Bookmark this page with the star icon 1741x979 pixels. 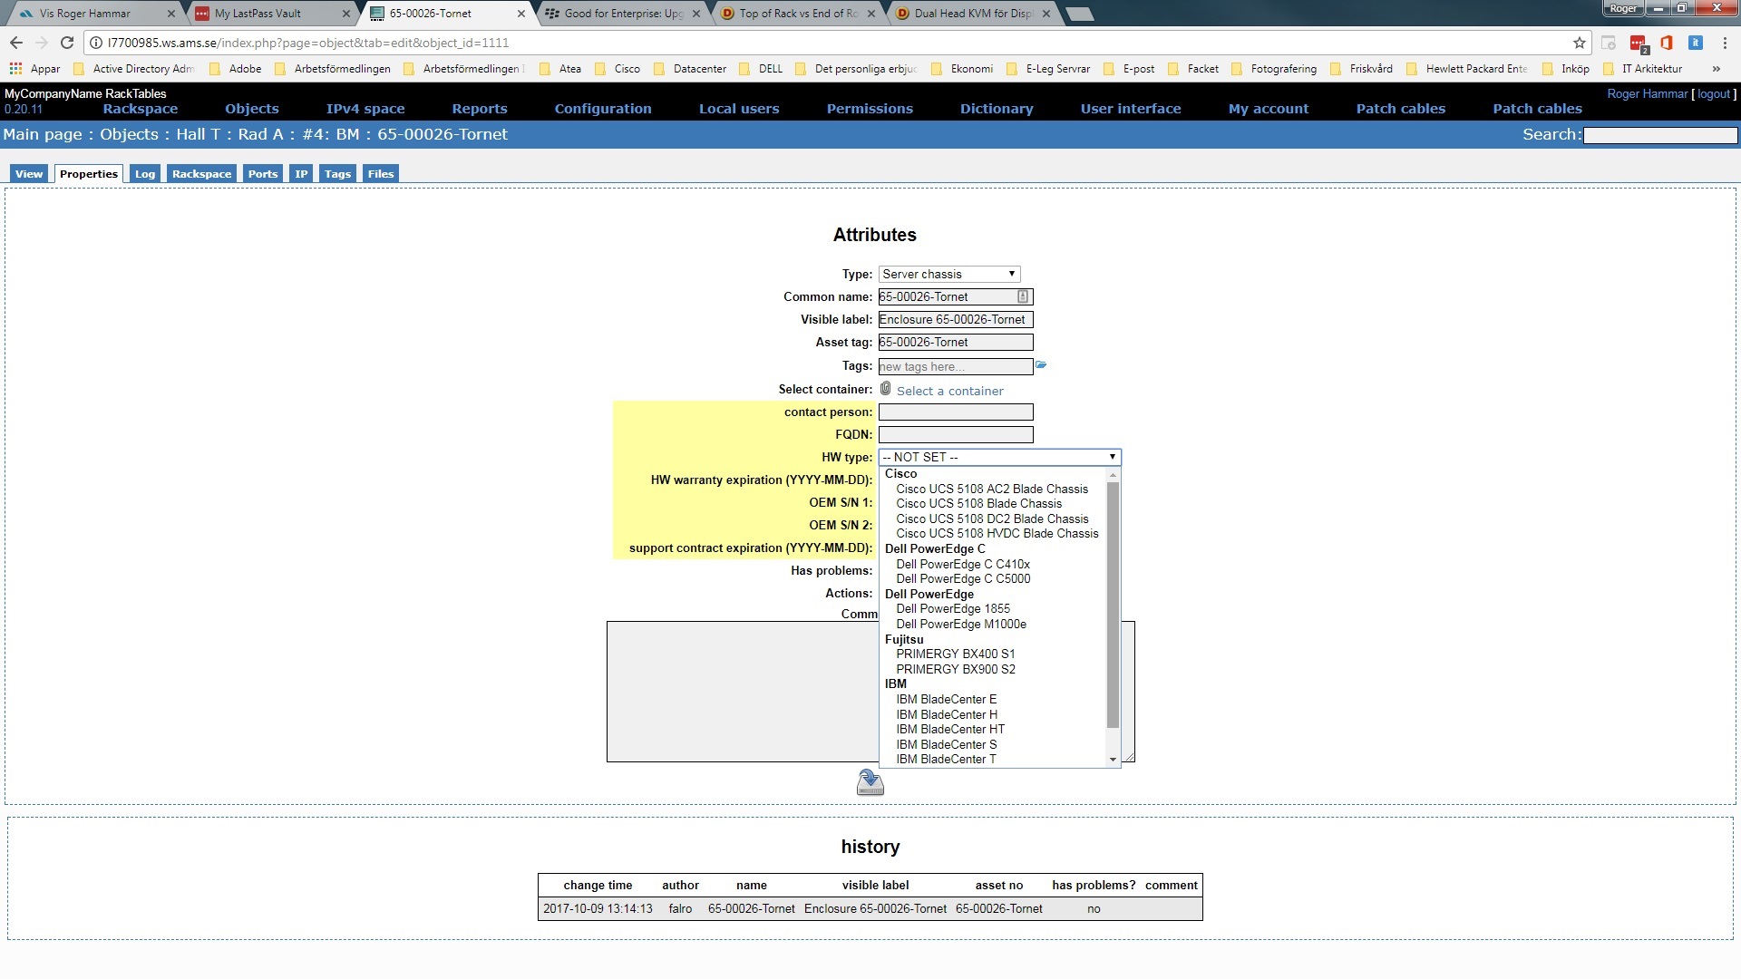coord(1580,43)
